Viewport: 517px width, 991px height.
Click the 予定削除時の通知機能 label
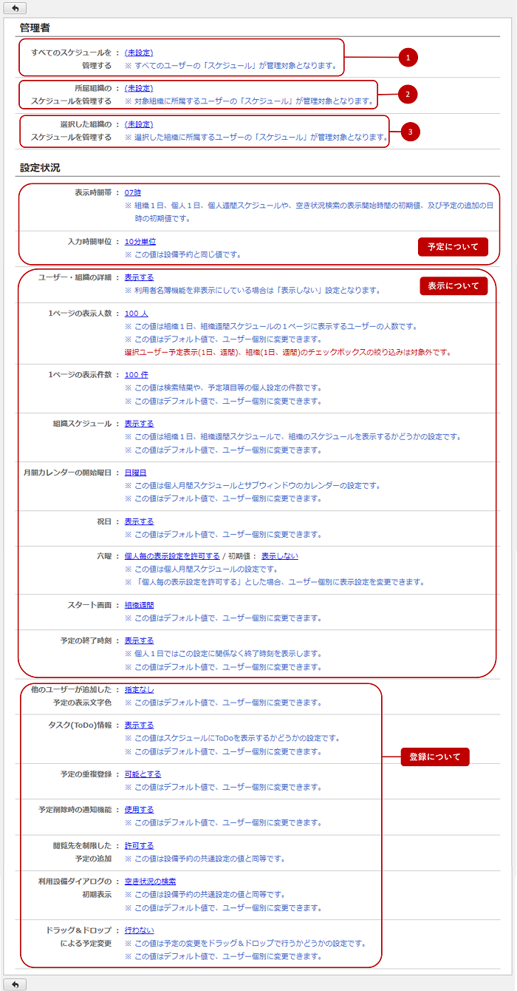pyautogui.click(x=75, y=809)
